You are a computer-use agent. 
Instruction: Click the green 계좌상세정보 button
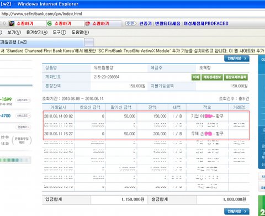point(212,77)
